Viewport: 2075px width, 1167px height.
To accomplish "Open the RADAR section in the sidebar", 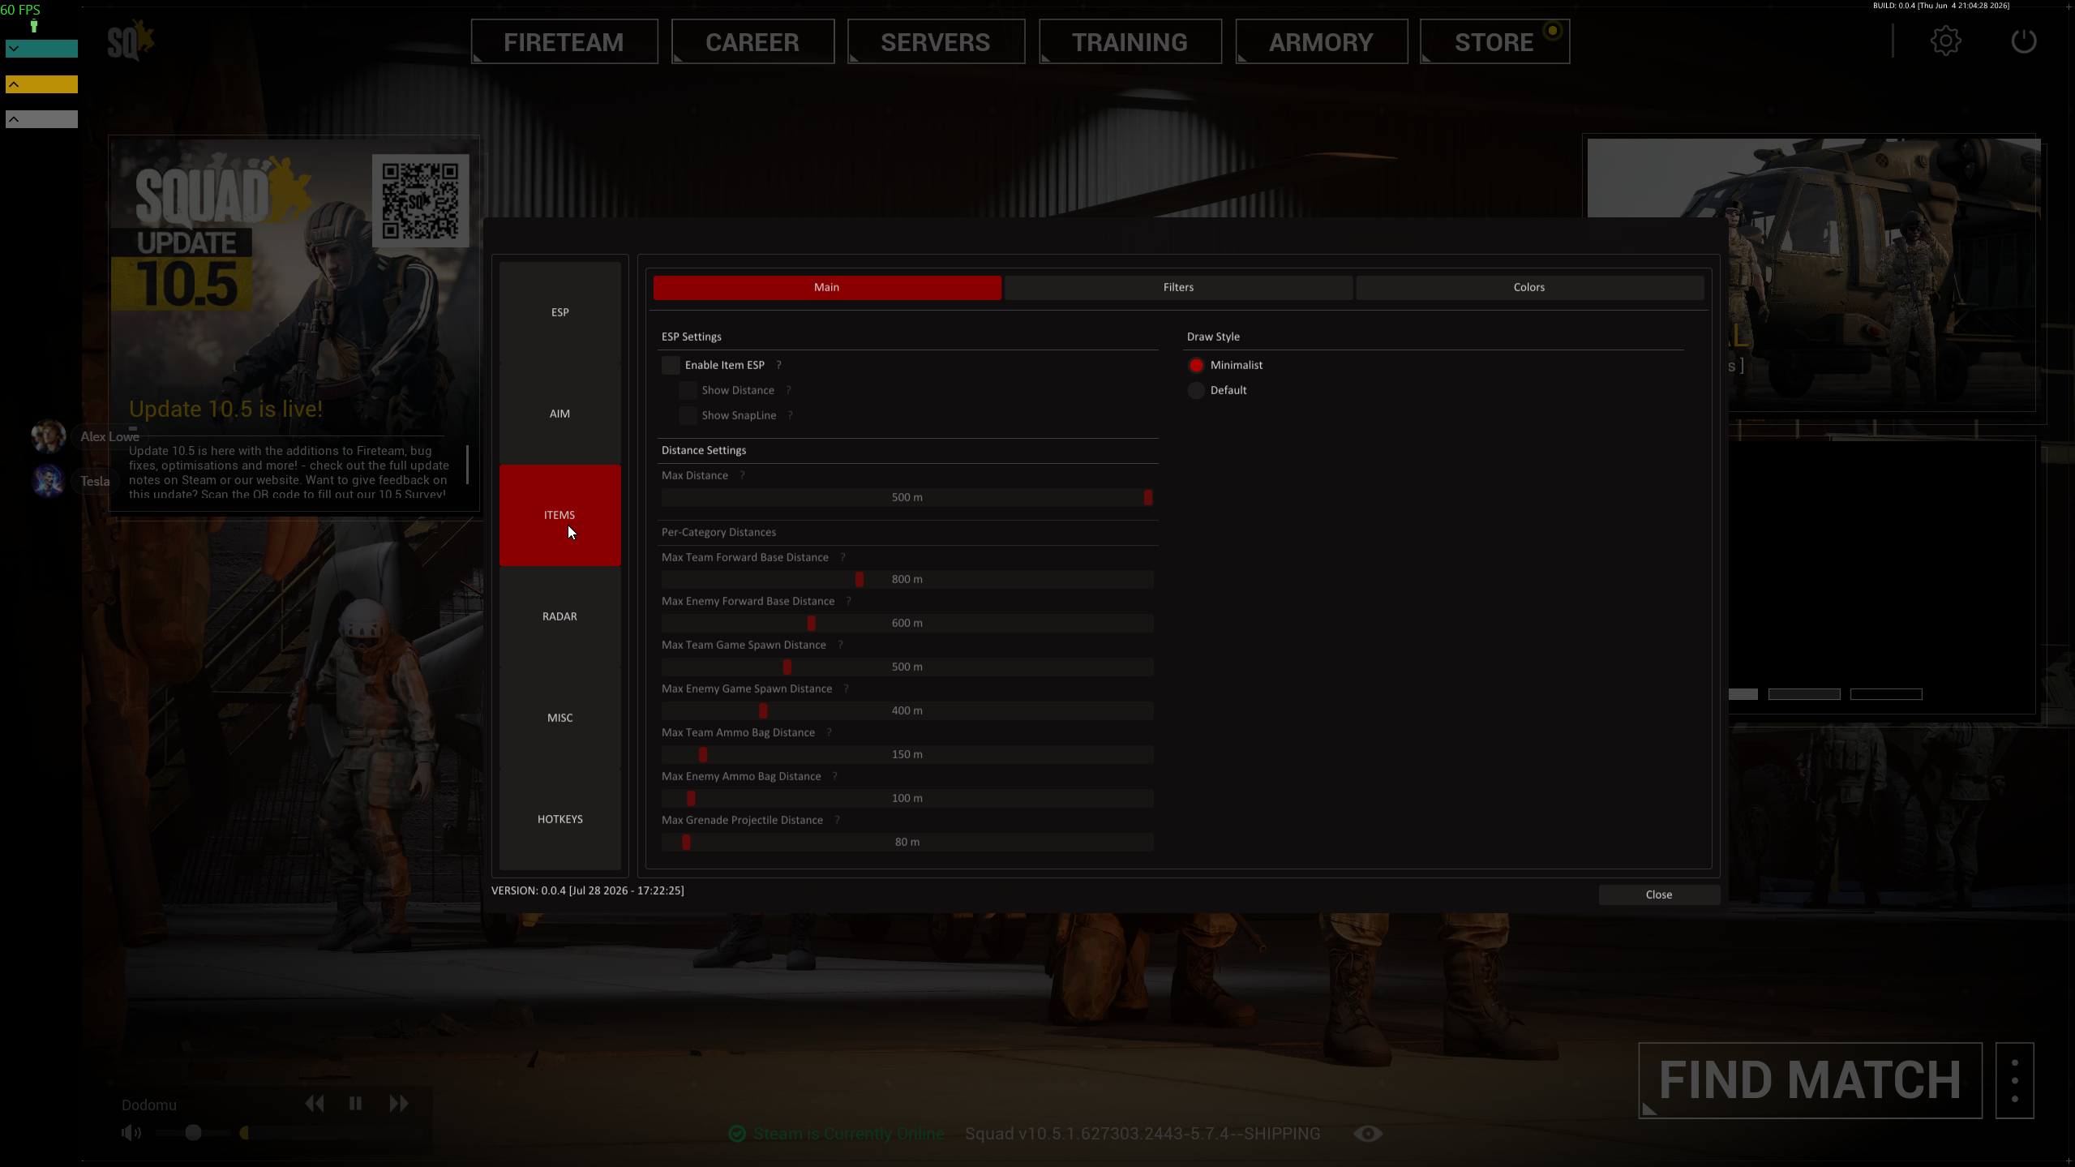I will [559, 616].
